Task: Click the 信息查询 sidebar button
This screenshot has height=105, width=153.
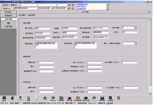Action: pyautogui.click(x=9, y=16)
